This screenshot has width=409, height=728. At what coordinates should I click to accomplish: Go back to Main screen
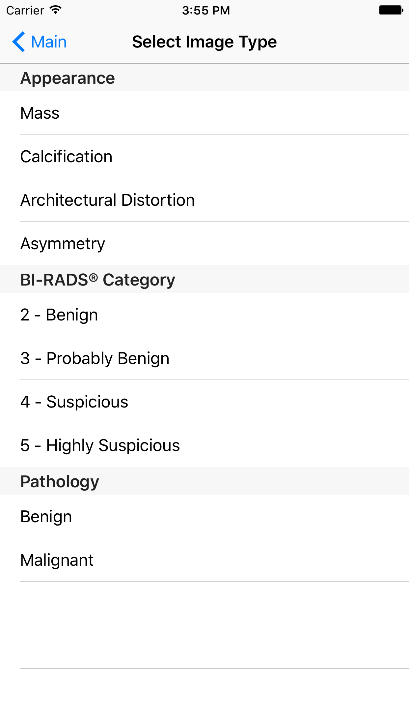48,42
